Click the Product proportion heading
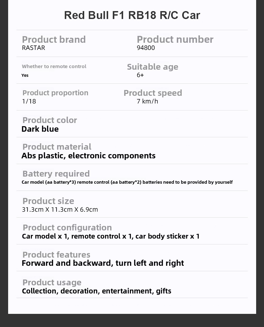 tap(55, 93)
